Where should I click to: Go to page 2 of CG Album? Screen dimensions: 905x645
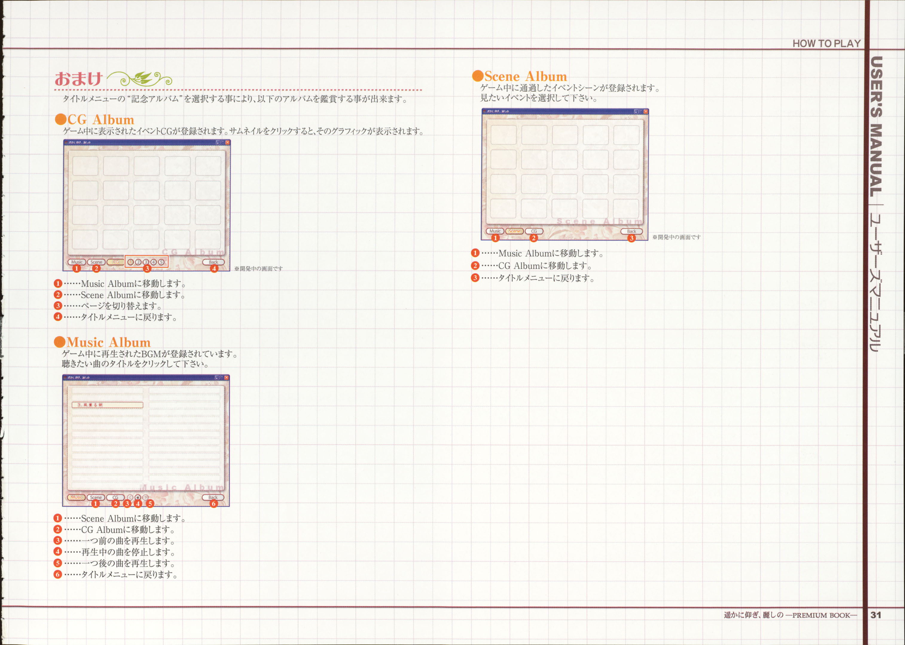(x=138, y=262)
